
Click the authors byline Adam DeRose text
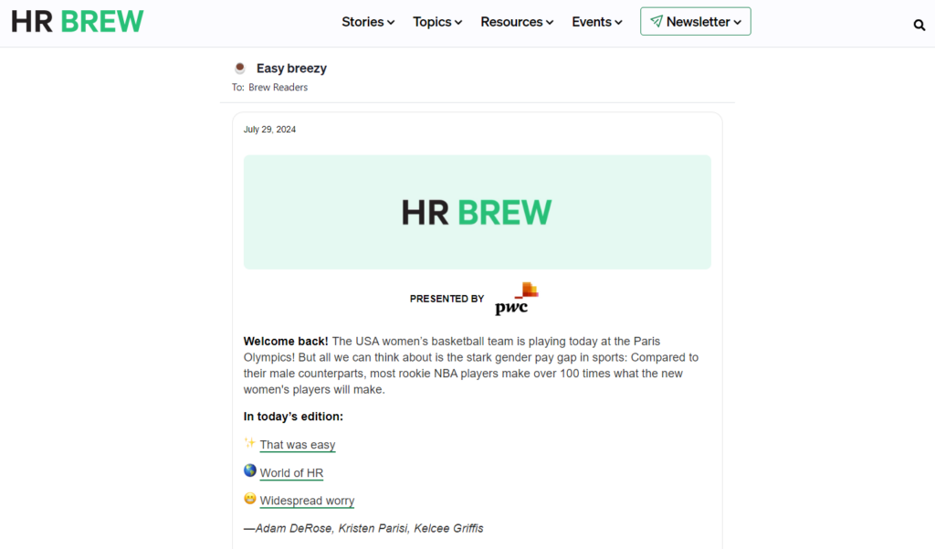(x=363, y=528)
